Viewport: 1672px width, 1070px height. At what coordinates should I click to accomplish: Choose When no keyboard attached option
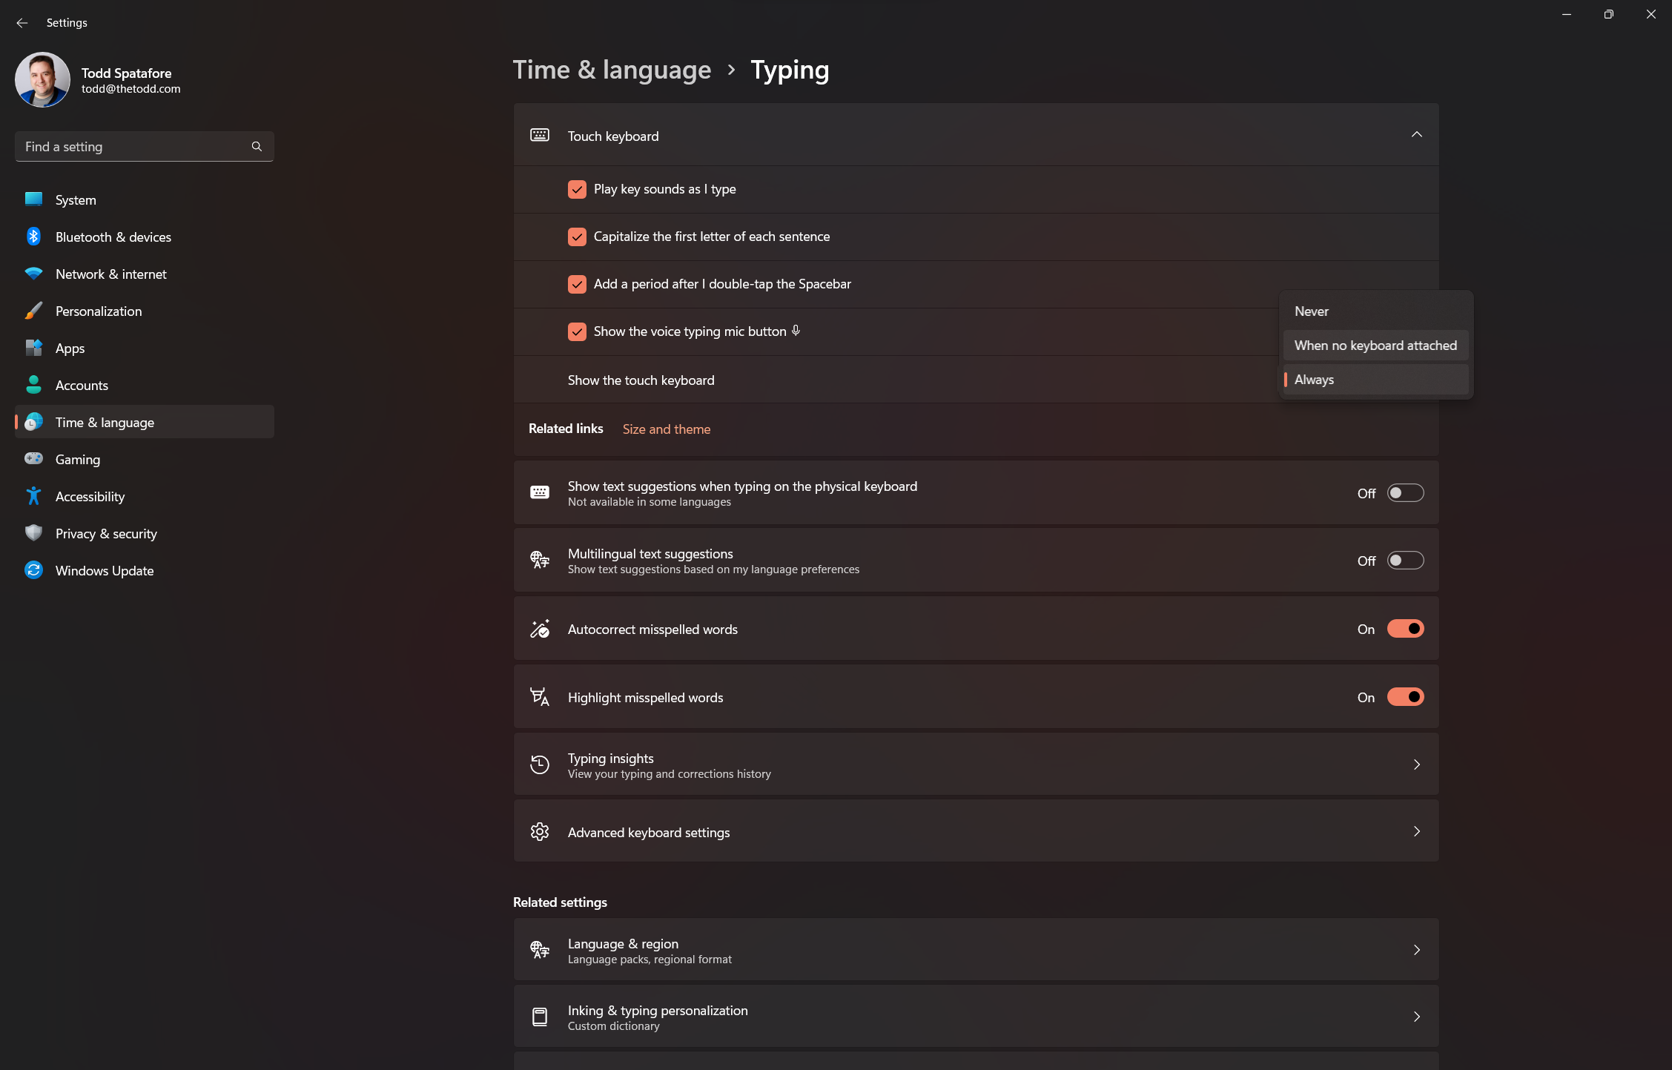click(1375, 346)
